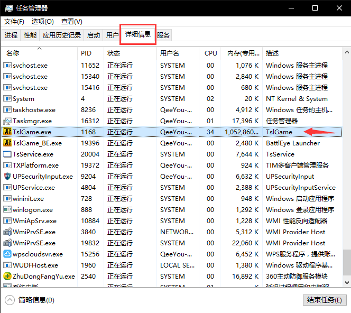Click the TIM多客户端管理服务 description
The height and width of the screenshot is (313, 351).
pos(297,165)
